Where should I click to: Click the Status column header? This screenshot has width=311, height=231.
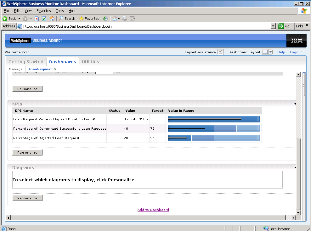(115, 111)
